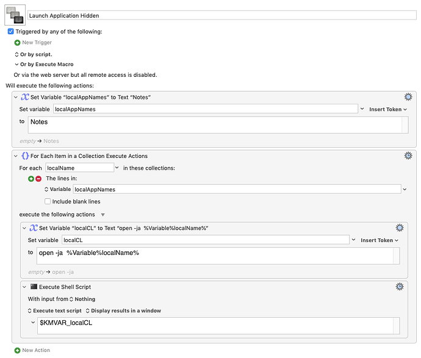
Task: Click green plus to add a collection
Action: [31, 178]
